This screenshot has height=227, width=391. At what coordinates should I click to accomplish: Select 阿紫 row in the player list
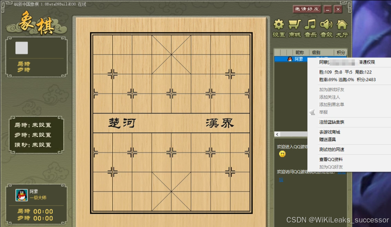(x=291, y=59)
